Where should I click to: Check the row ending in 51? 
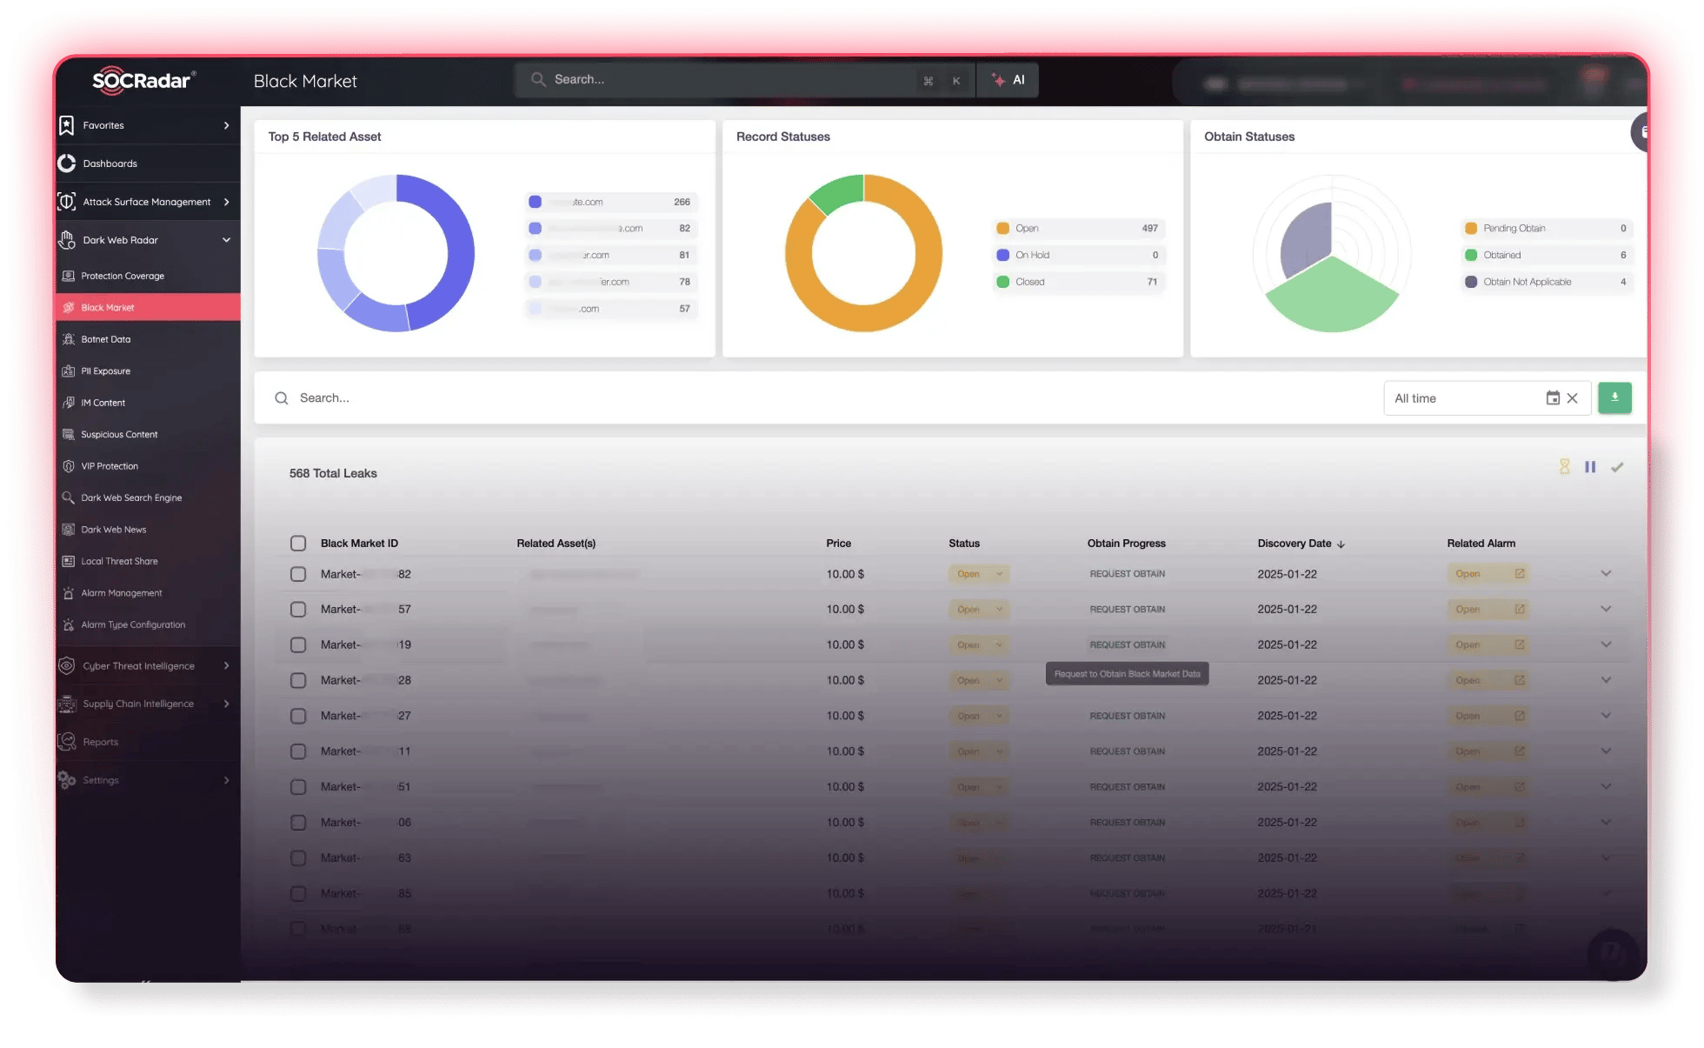pyautogui.click(x=298, y=787)
